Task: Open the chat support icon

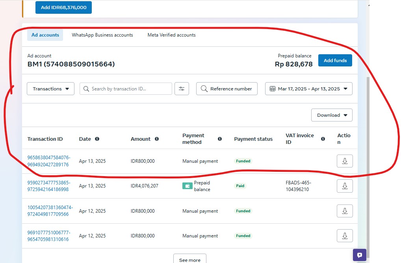Action: coord(359,255)
